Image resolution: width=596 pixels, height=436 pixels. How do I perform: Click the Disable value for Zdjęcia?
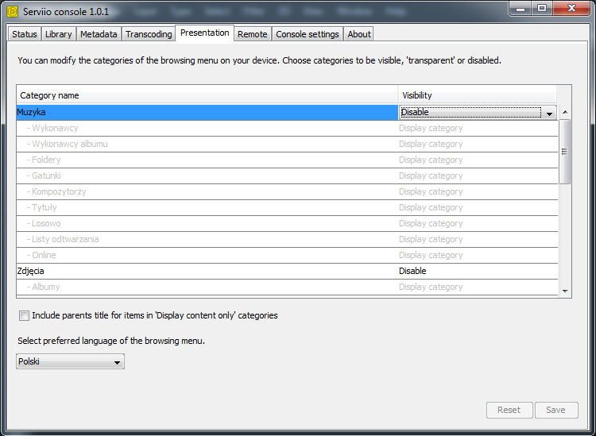pos(412,271)
